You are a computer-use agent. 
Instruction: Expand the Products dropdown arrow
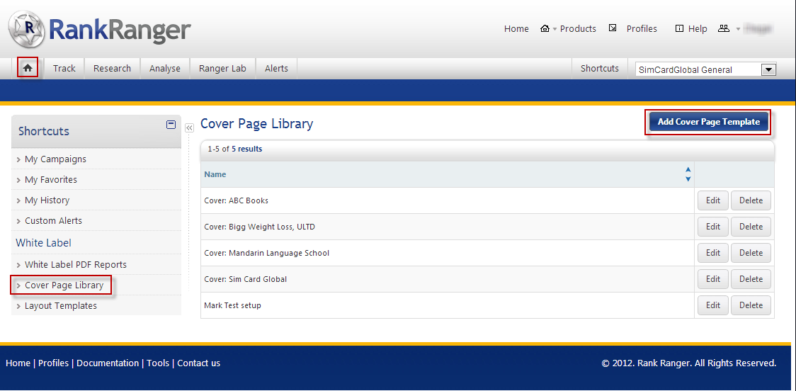pos(555,30)
